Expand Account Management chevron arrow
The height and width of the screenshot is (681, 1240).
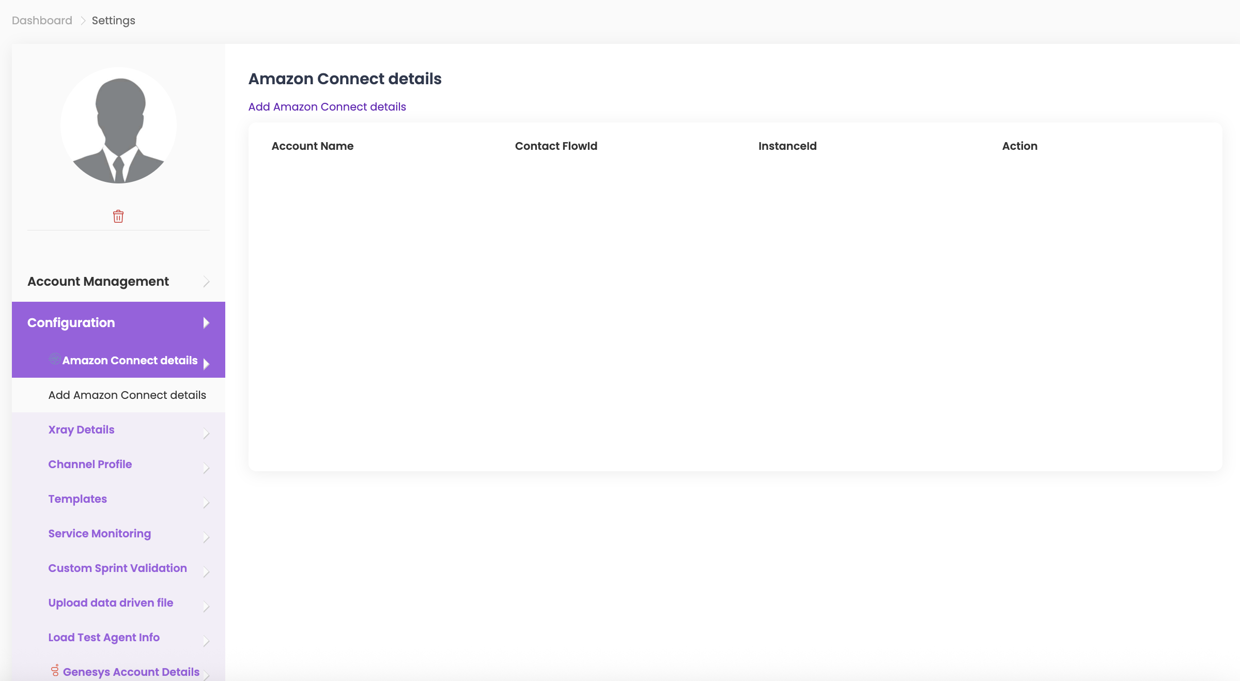point(206,282)
